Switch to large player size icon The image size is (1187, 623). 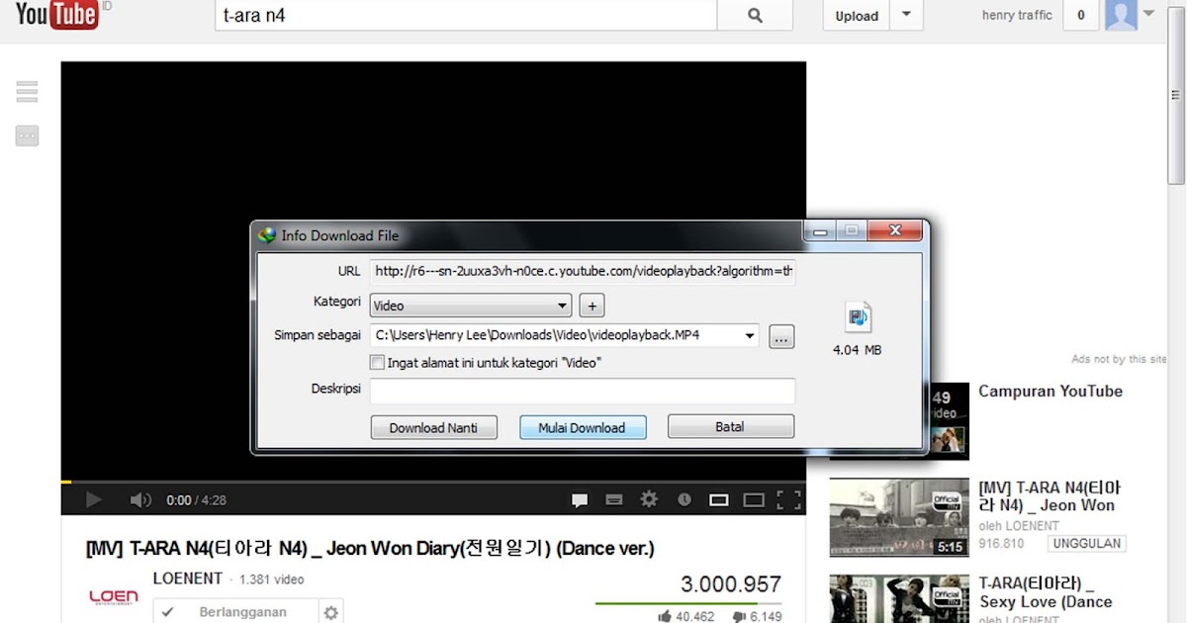[754, 500]
